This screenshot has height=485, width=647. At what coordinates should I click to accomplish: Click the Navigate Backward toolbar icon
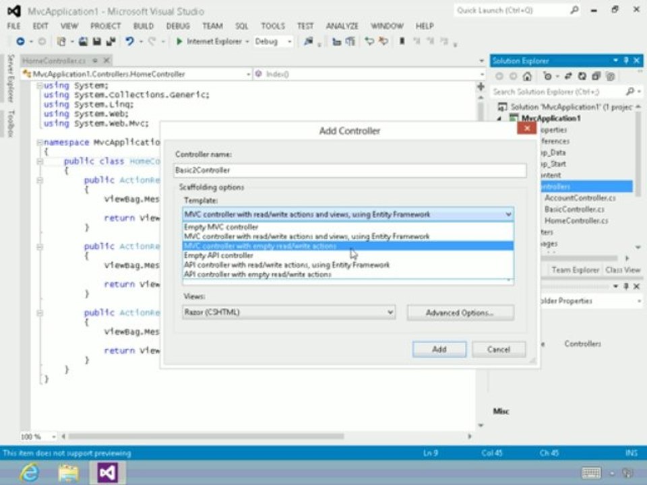pos(20,41)
